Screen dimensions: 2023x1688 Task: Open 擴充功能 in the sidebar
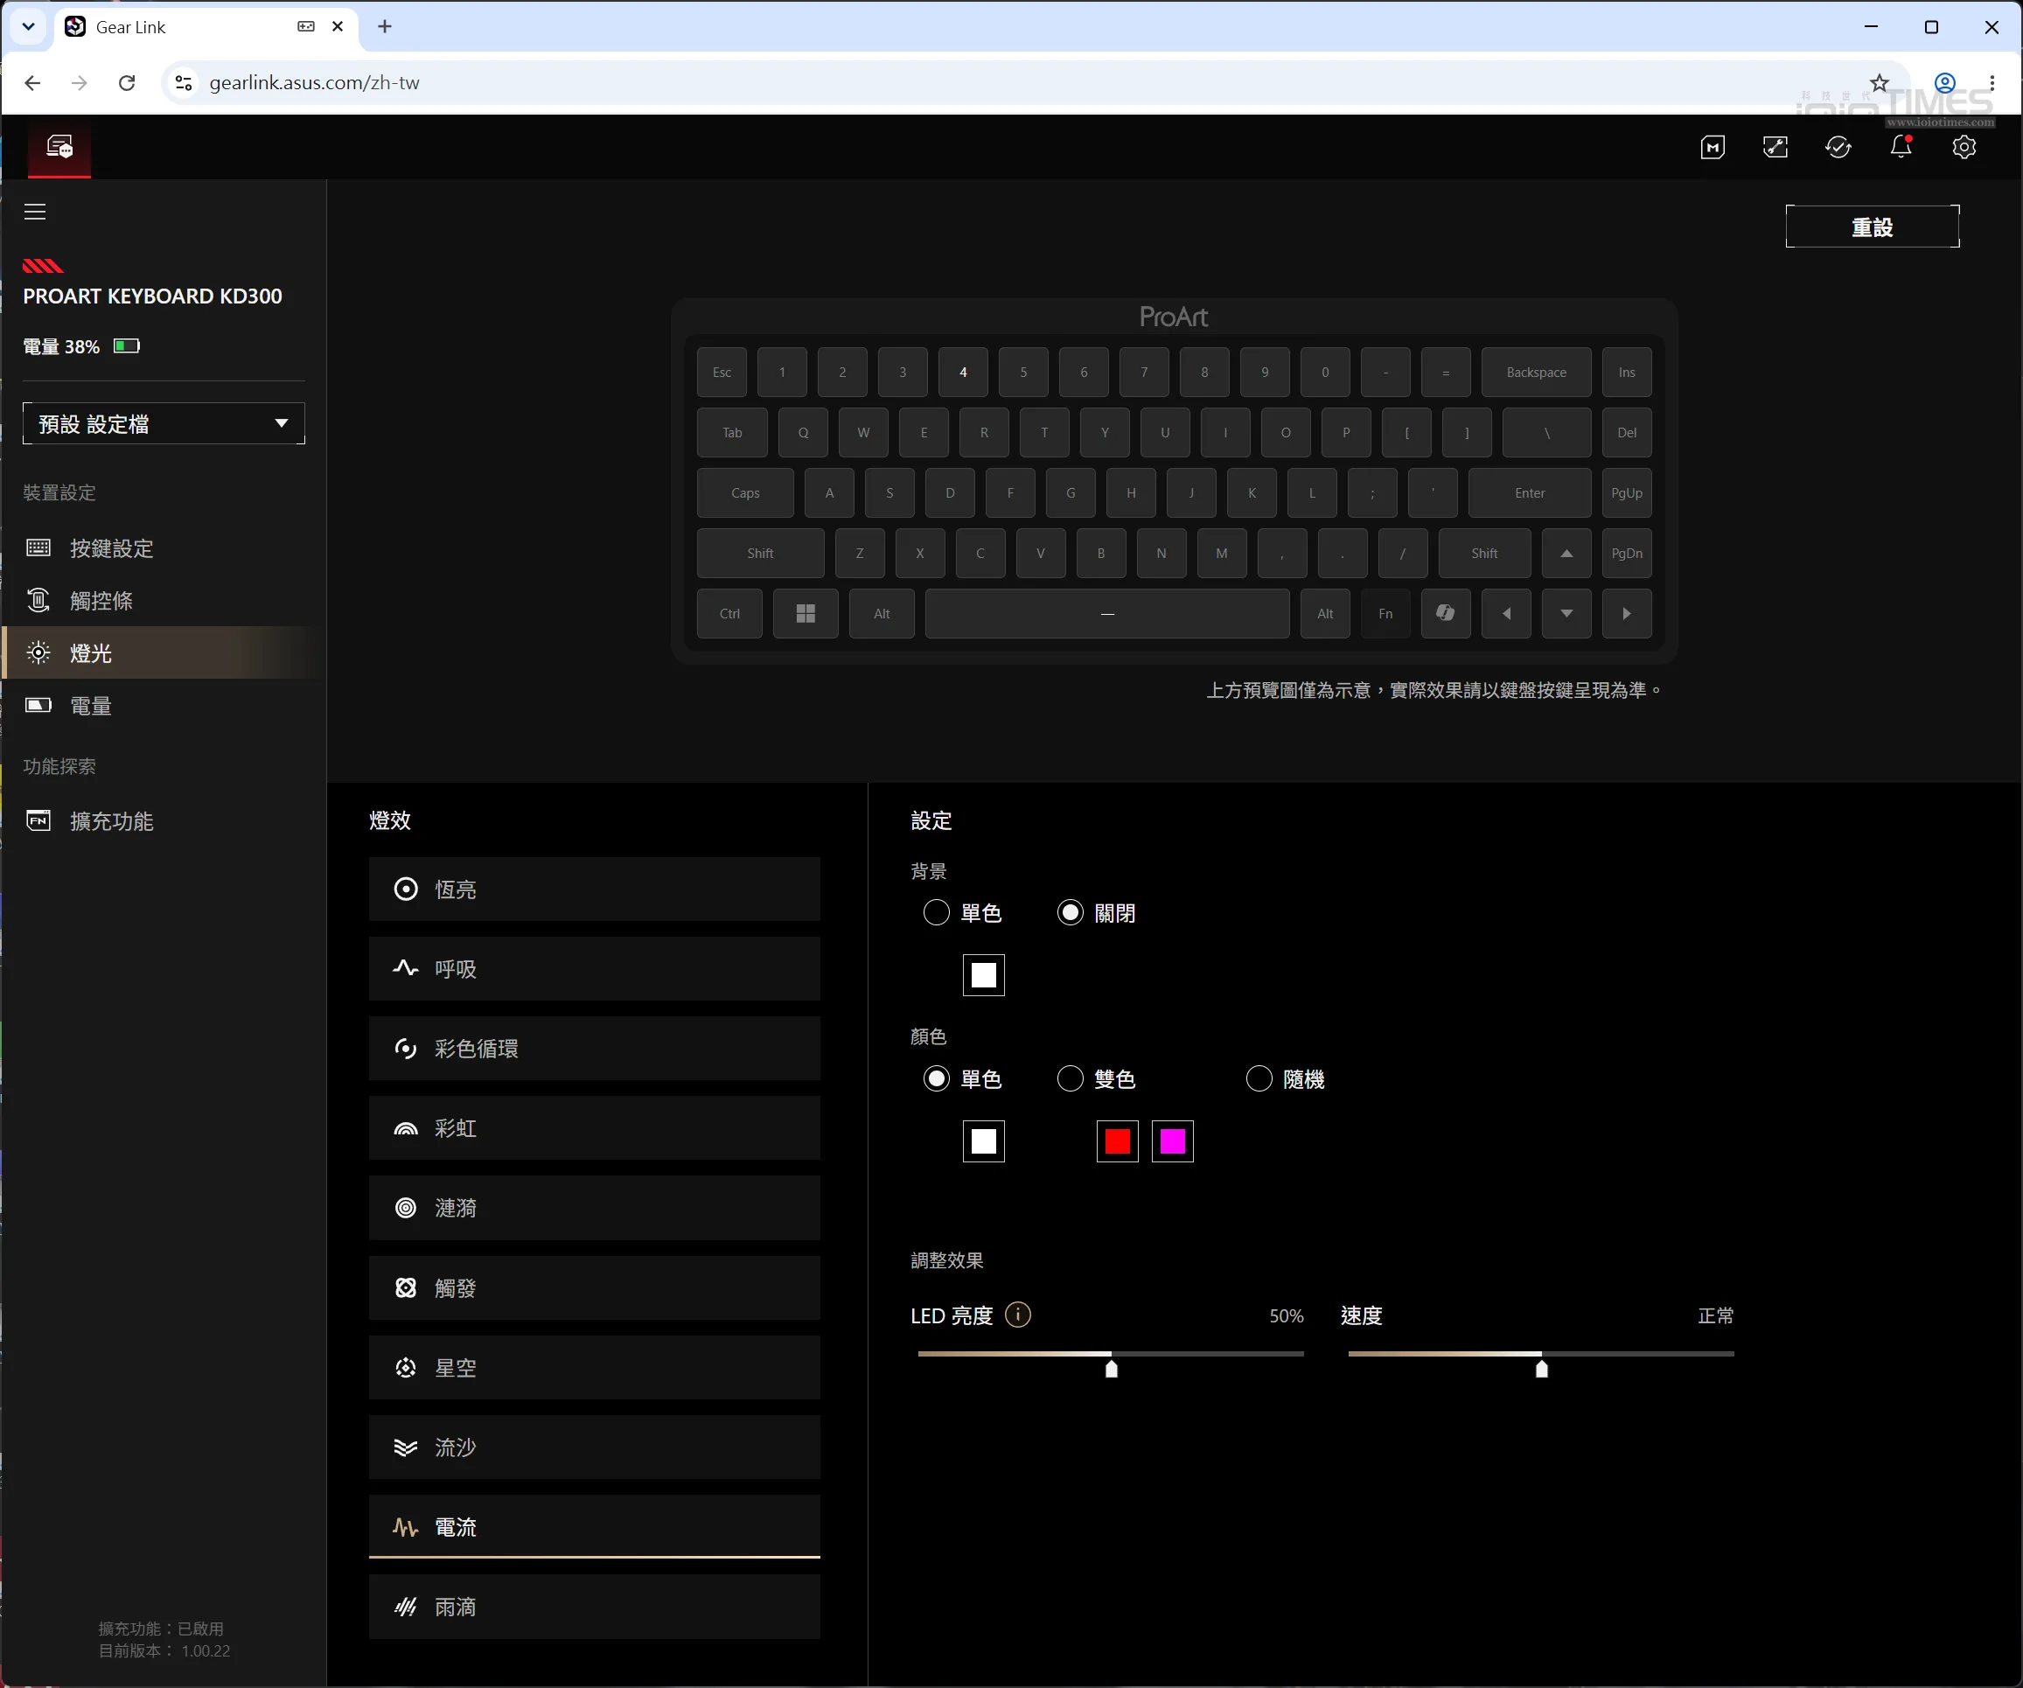(164, 821)
